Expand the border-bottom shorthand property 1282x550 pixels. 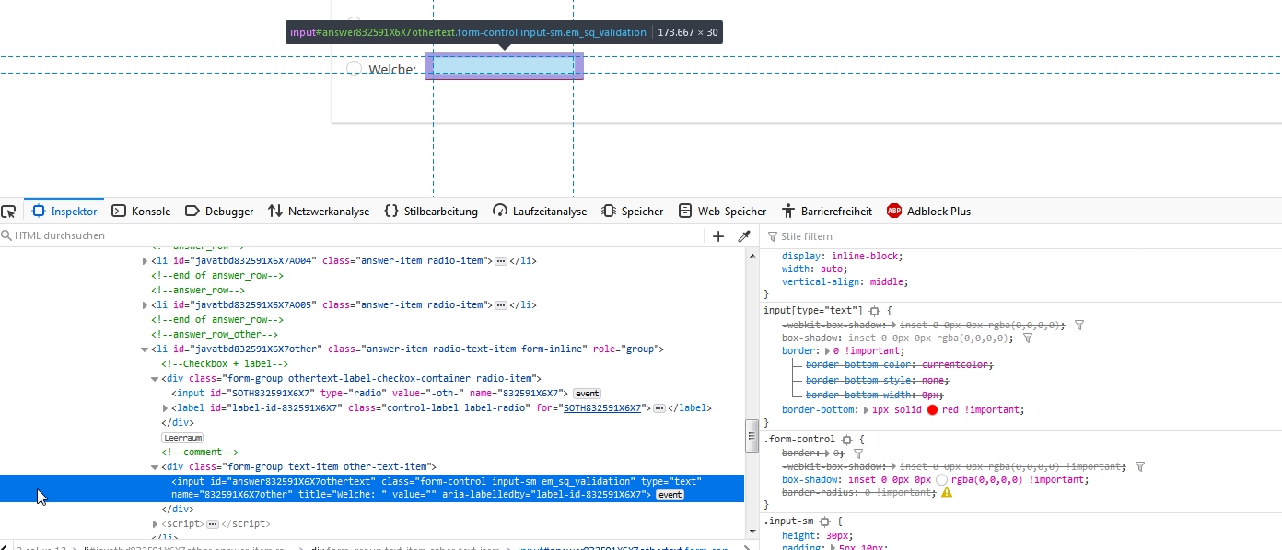click(866, 410)
